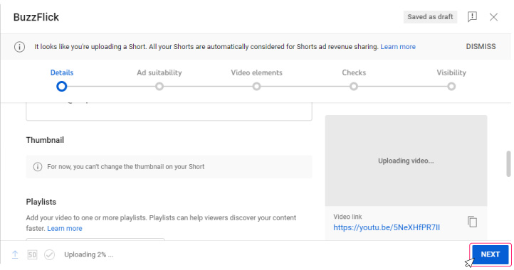Select the Ad suitability step circle
This screenshot has width=514, height=270.
pos(159,87)
